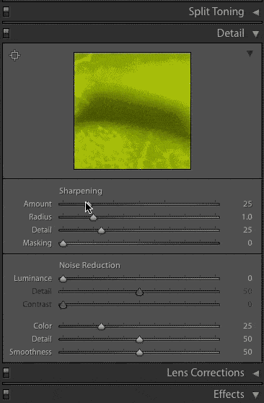Hide the detail preview with disclosure triangle
The width and height of the screenshot is (264, 403).
(250, 53)
